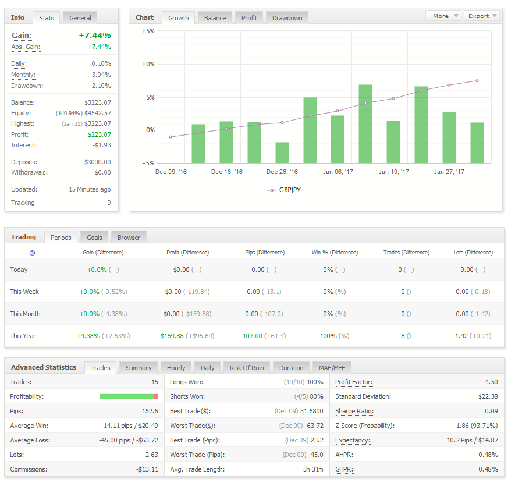Select the Drawdown chart tab

[287, 18]
